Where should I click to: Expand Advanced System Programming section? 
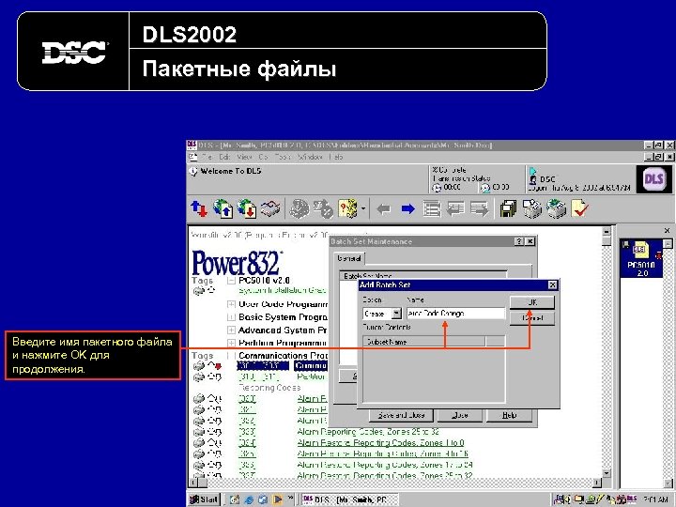(x=231, y=330)
